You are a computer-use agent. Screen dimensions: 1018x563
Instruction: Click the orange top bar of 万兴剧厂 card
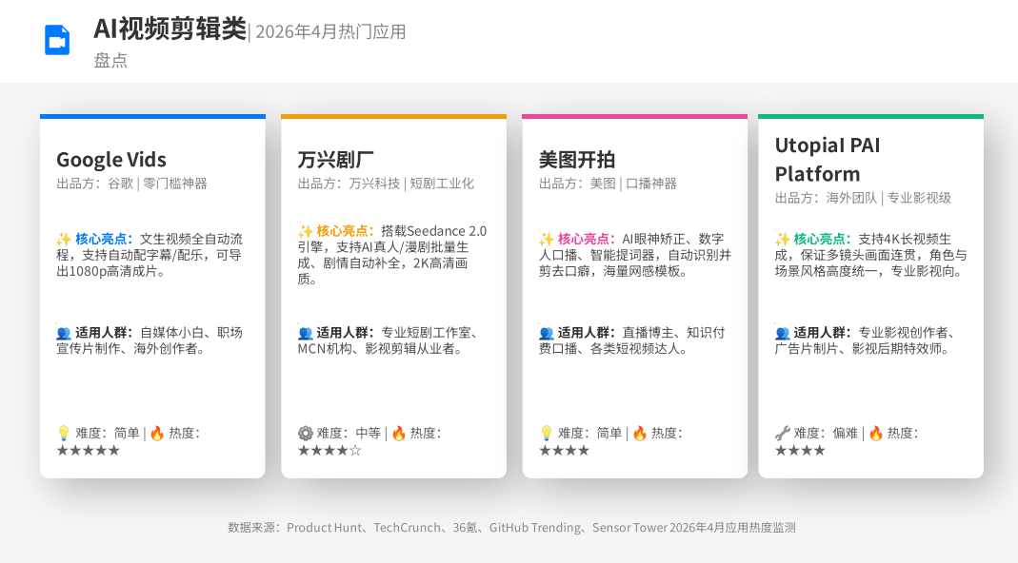(393, 117)
